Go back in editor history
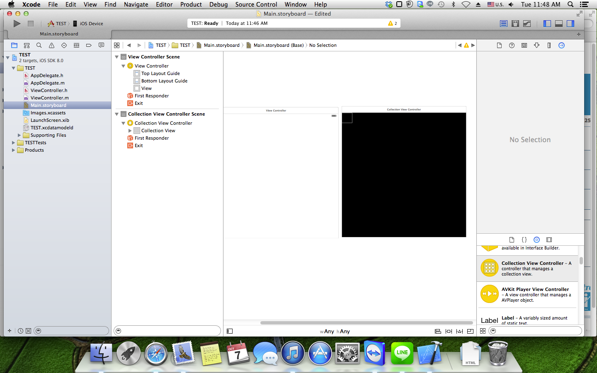This screenshot has height=373, width=597. pos(129,45)
